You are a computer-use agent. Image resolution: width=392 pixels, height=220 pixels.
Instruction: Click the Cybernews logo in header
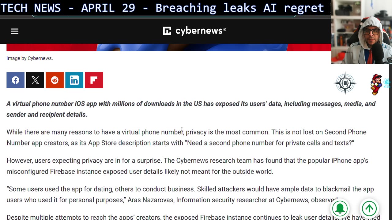[194, 31]
